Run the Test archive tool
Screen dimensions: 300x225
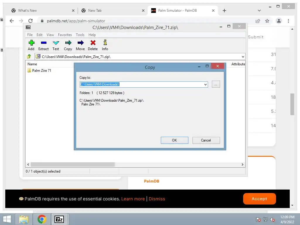point(56,43)
